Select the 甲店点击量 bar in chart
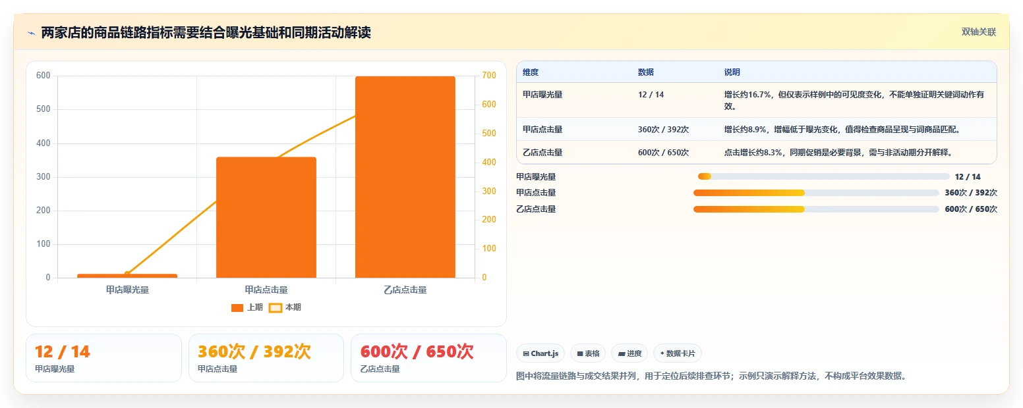Image resolution: width=1023 pixels, height=408 pixels. pos(266,217)
